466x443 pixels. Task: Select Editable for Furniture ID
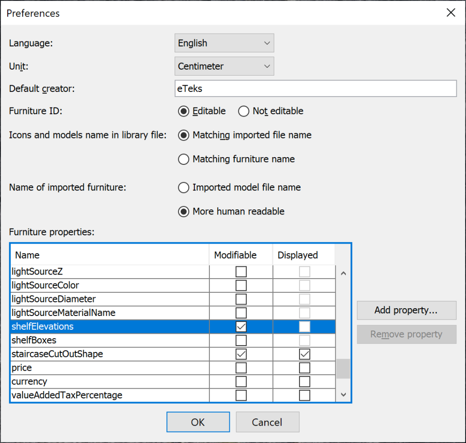pos(184,111)
